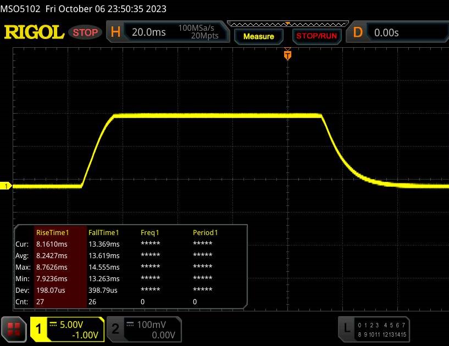The image size is (449, 346).
Task: Click the 100MSa/s sample rate readout
Action: tap(196, 28)
